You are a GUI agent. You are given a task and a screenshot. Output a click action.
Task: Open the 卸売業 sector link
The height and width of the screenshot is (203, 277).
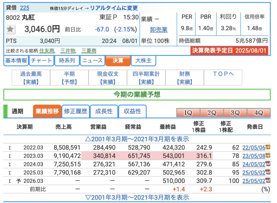point(159,30)
